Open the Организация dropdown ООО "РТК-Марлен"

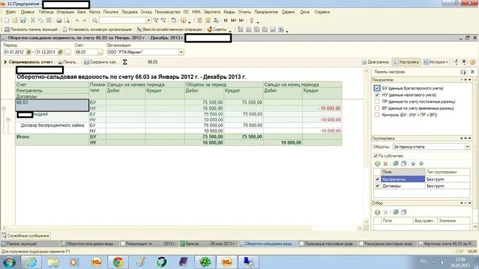[x=181, y=52]
